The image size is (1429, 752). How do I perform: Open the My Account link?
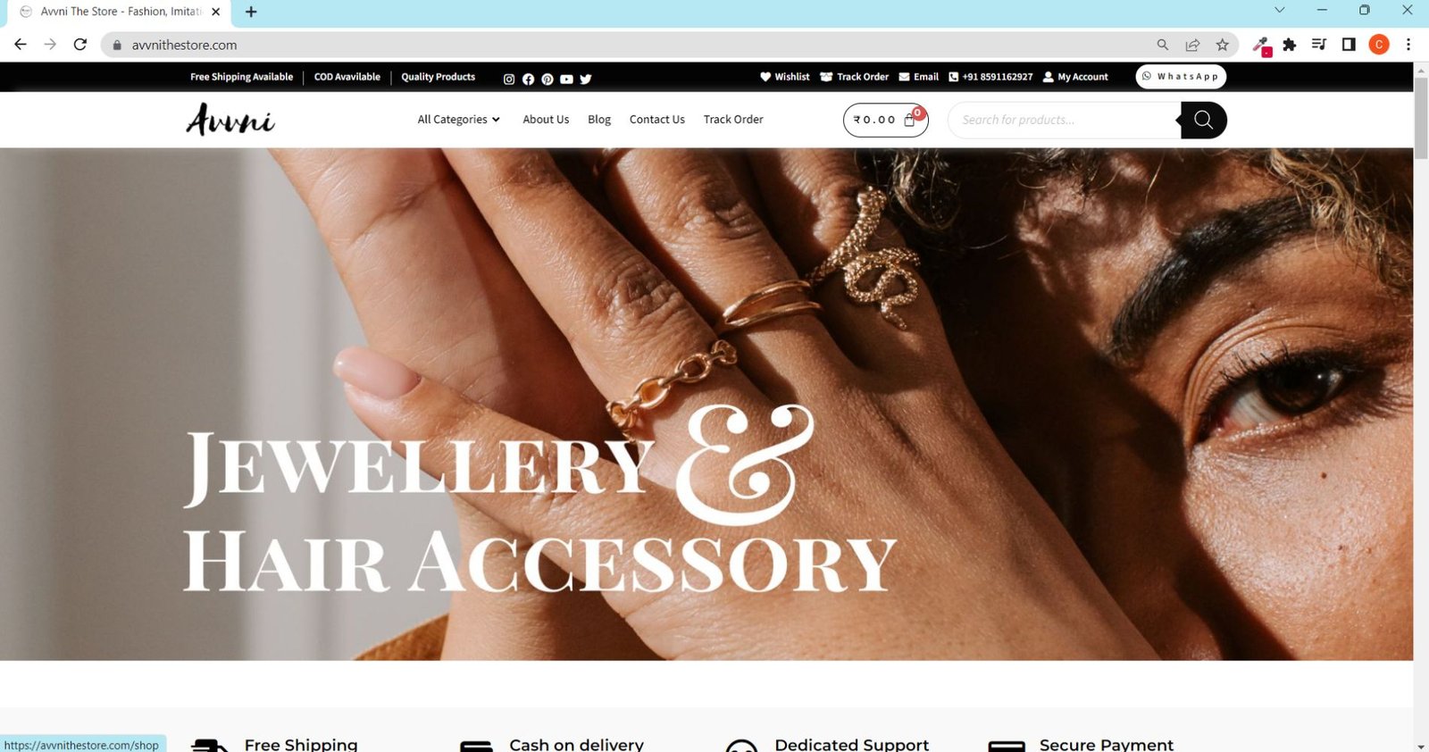click(1075, 77)
